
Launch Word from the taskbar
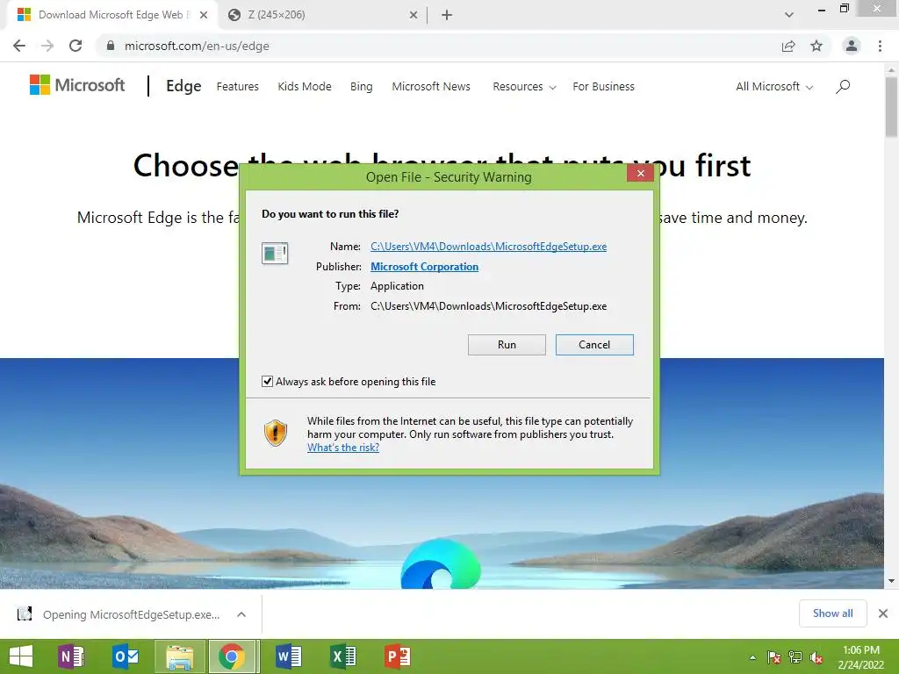pos(288,656)
